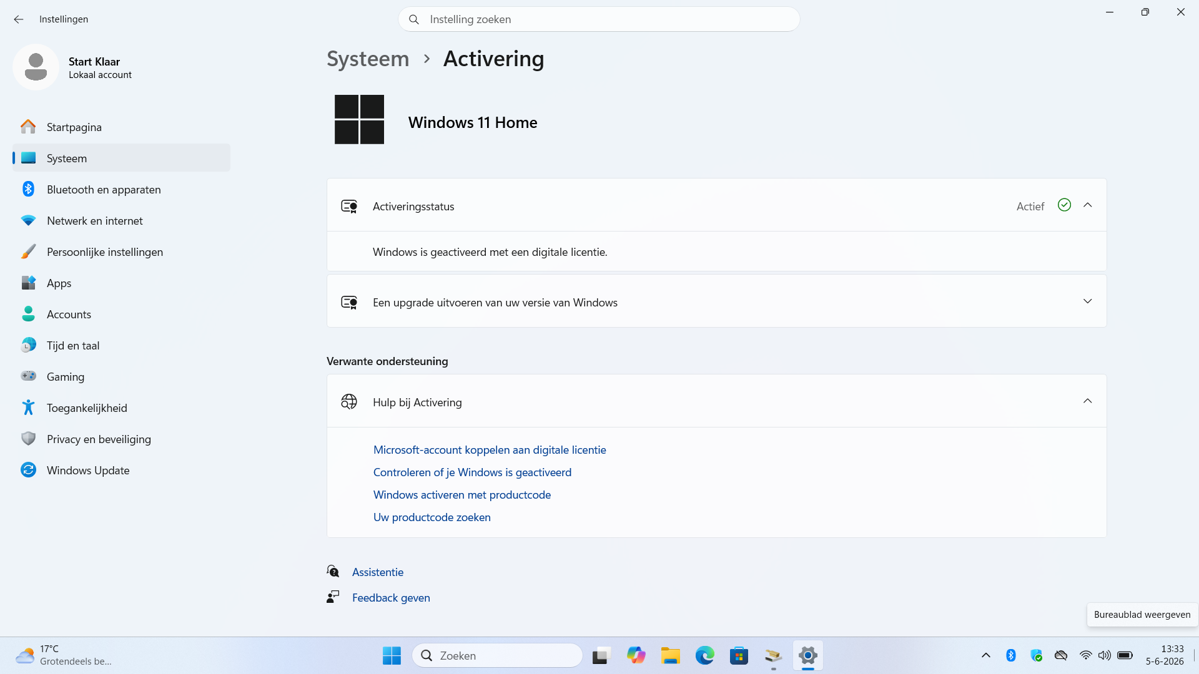Navigate to Systeem via the breadcrumb
This screenshot has width=1199, height=674.
pyautogui.click(x=368, y=59)
